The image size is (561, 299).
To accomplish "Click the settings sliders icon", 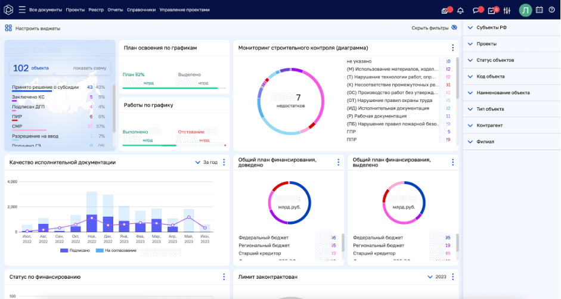I will coord(507,10).
